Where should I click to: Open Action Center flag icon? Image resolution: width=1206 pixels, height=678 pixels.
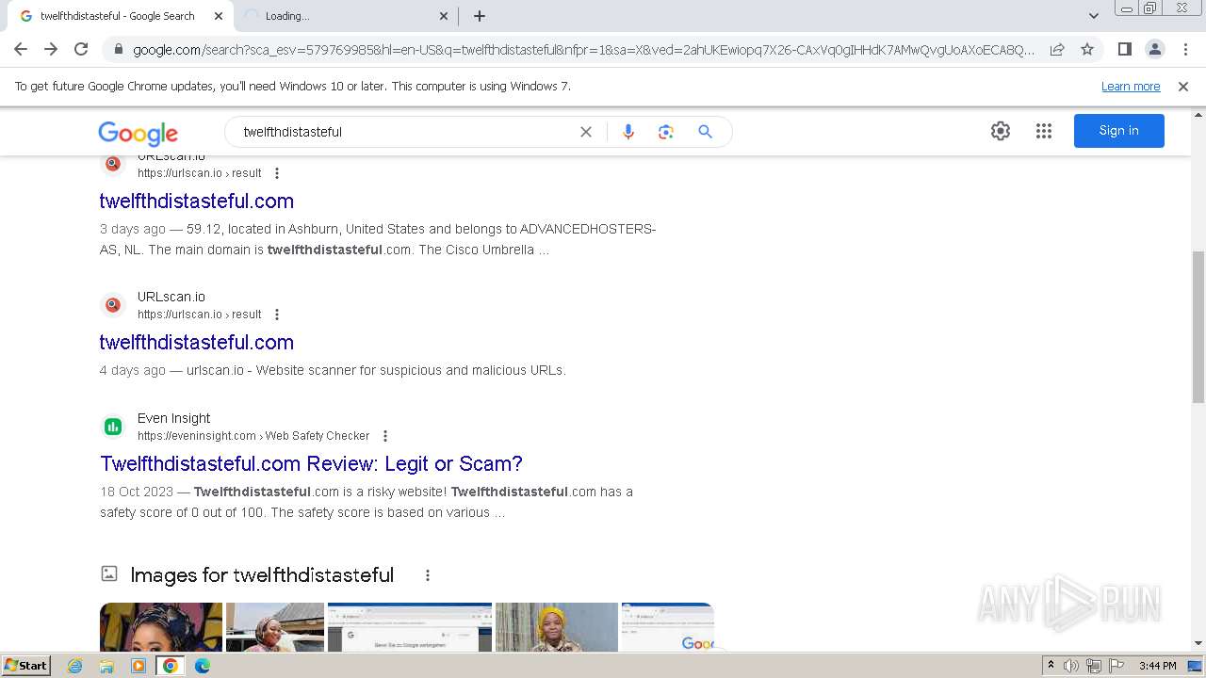click(1116, 666)
